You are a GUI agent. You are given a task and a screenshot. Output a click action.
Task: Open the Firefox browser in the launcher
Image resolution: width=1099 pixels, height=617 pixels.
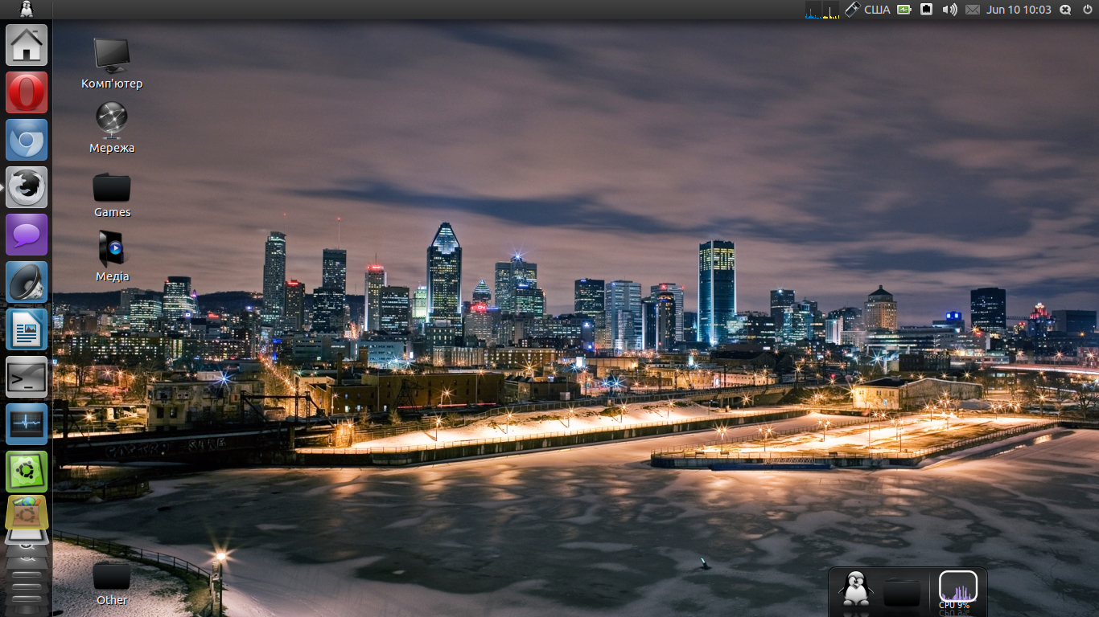pos(27,188)
